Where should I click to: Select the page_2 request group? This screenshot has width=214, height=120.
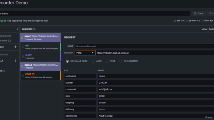tap(40, 66)
